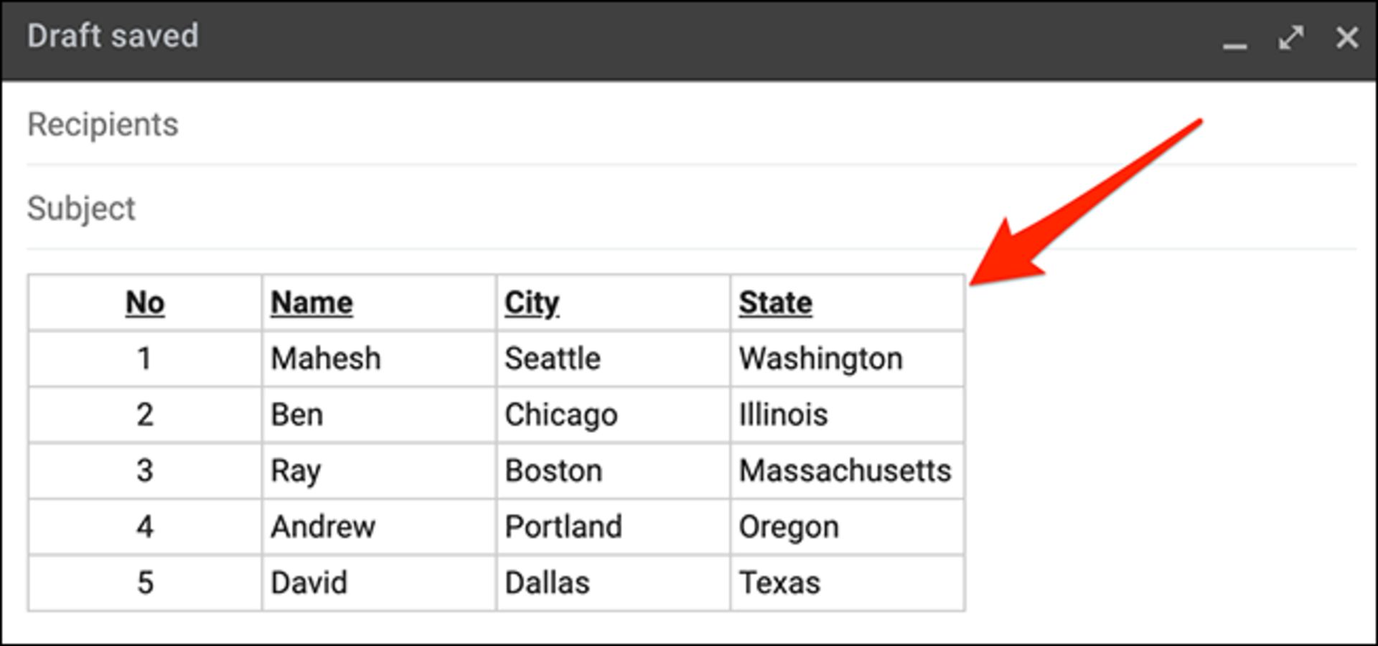Expand compose window to full screen
This screenshot has width=1378, height=646.
pyautogui.click(x=1290, y=37)
